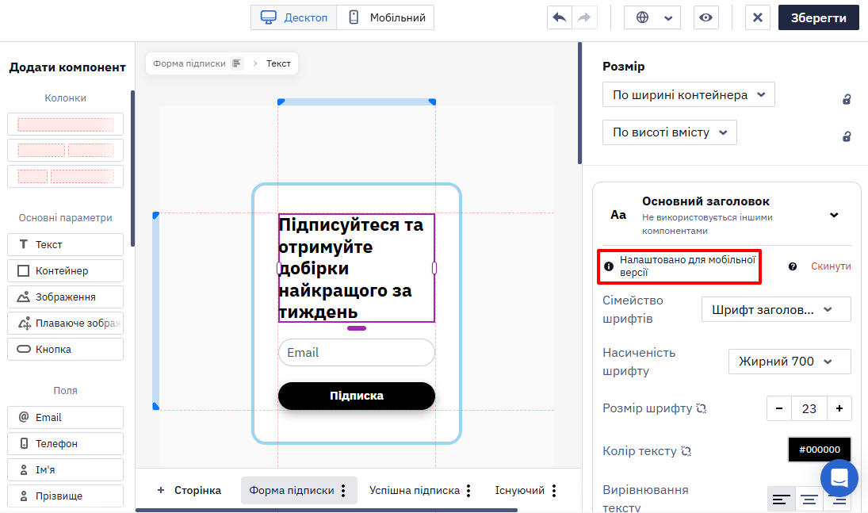Undo the last change with the back arrow
This screenshot has height=513, width=868.
click(560, 17)
